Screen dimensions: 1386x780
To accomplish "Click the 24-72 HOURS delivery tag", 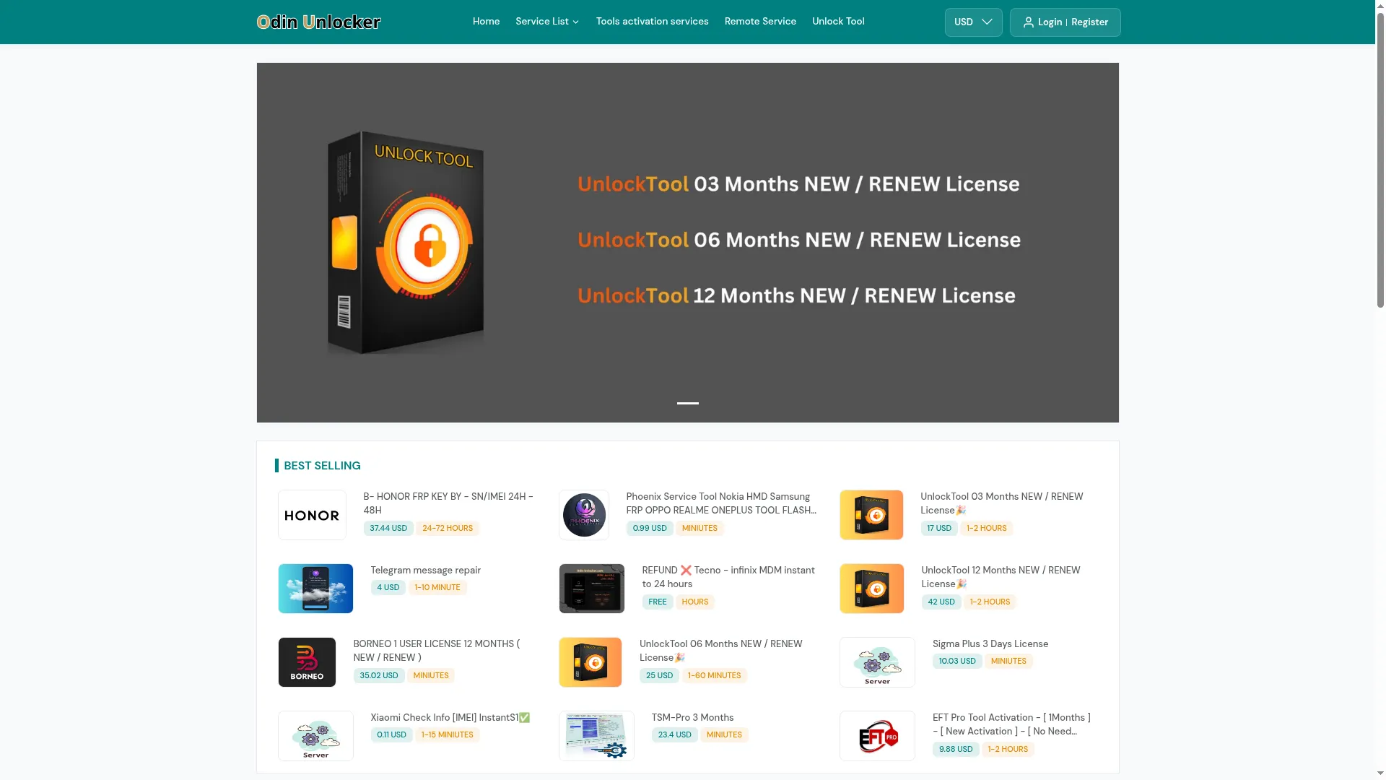I will point(448,529).
